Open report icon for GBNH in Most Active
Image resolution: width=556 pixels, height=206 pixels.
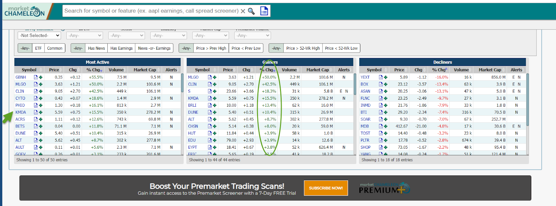[36, 77]
